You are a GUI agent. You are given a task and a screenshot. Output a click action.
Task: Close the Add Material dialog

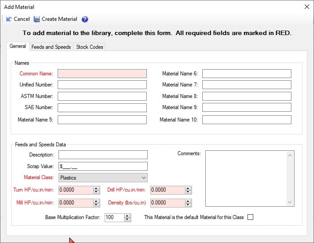pos(306,7)
